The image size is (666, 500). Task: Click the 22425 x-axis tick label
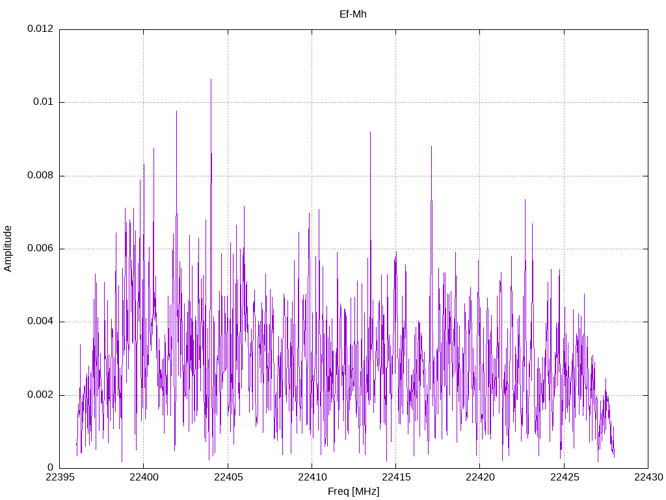coord(564,477)
